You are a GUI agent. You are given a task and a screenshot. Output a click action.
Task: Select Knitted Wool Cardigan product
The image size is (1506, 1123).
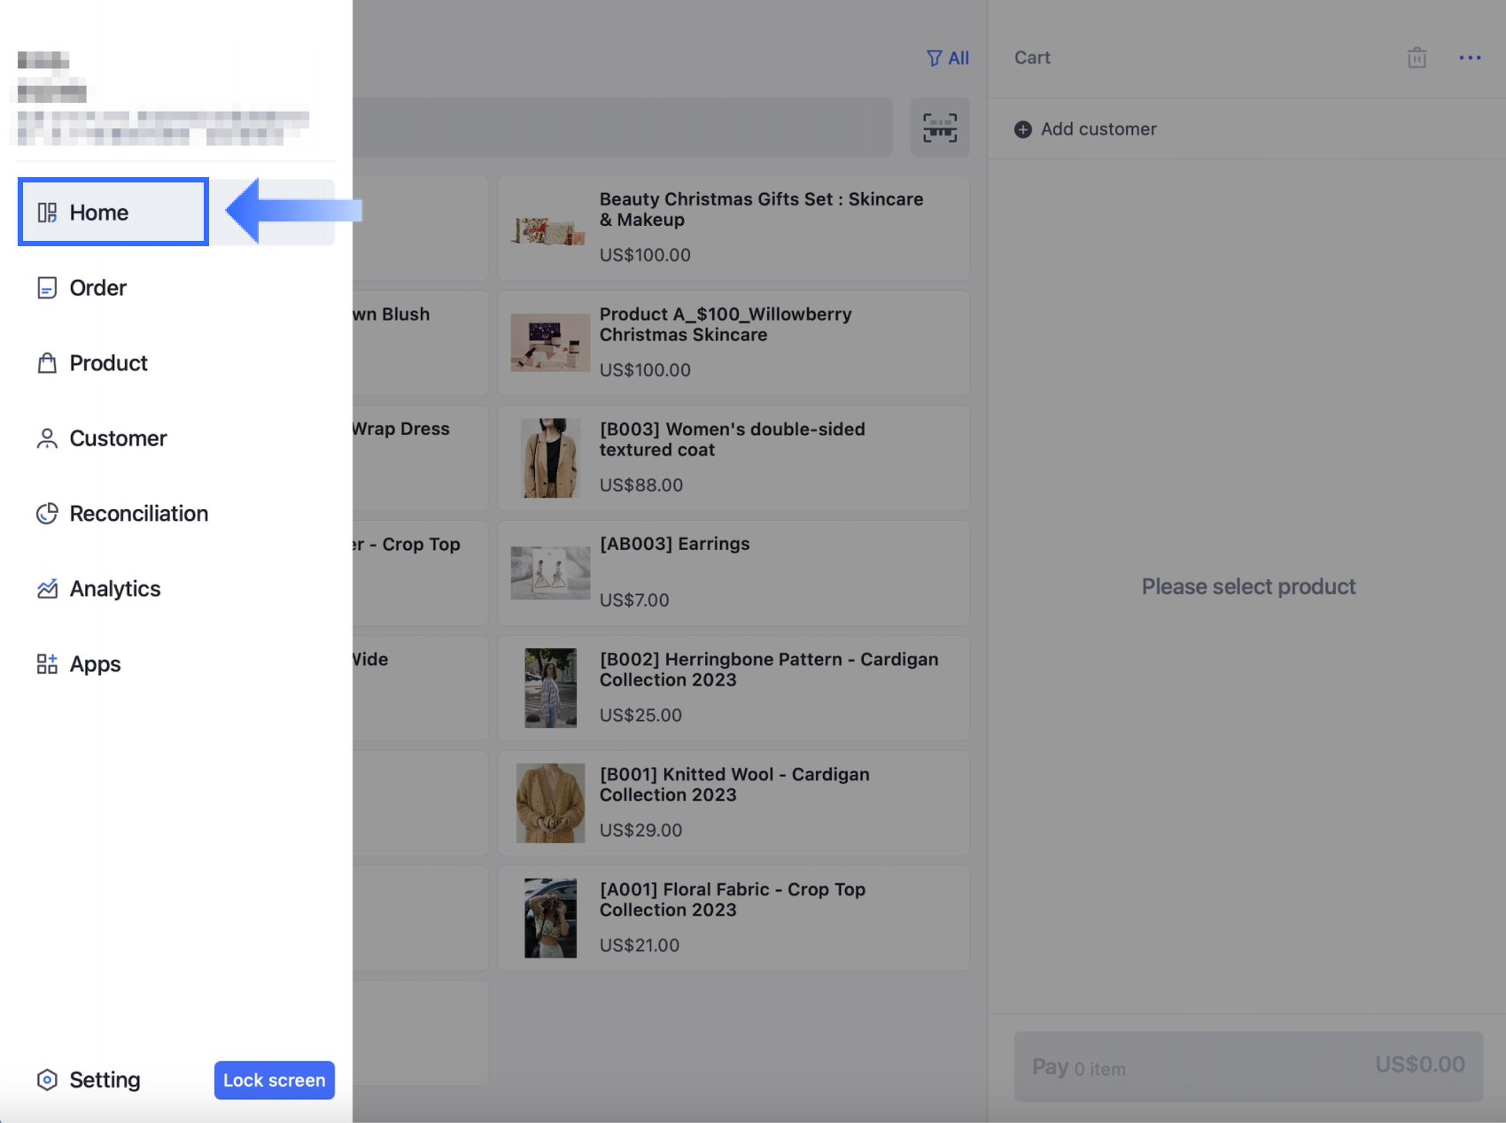[734, 803]
